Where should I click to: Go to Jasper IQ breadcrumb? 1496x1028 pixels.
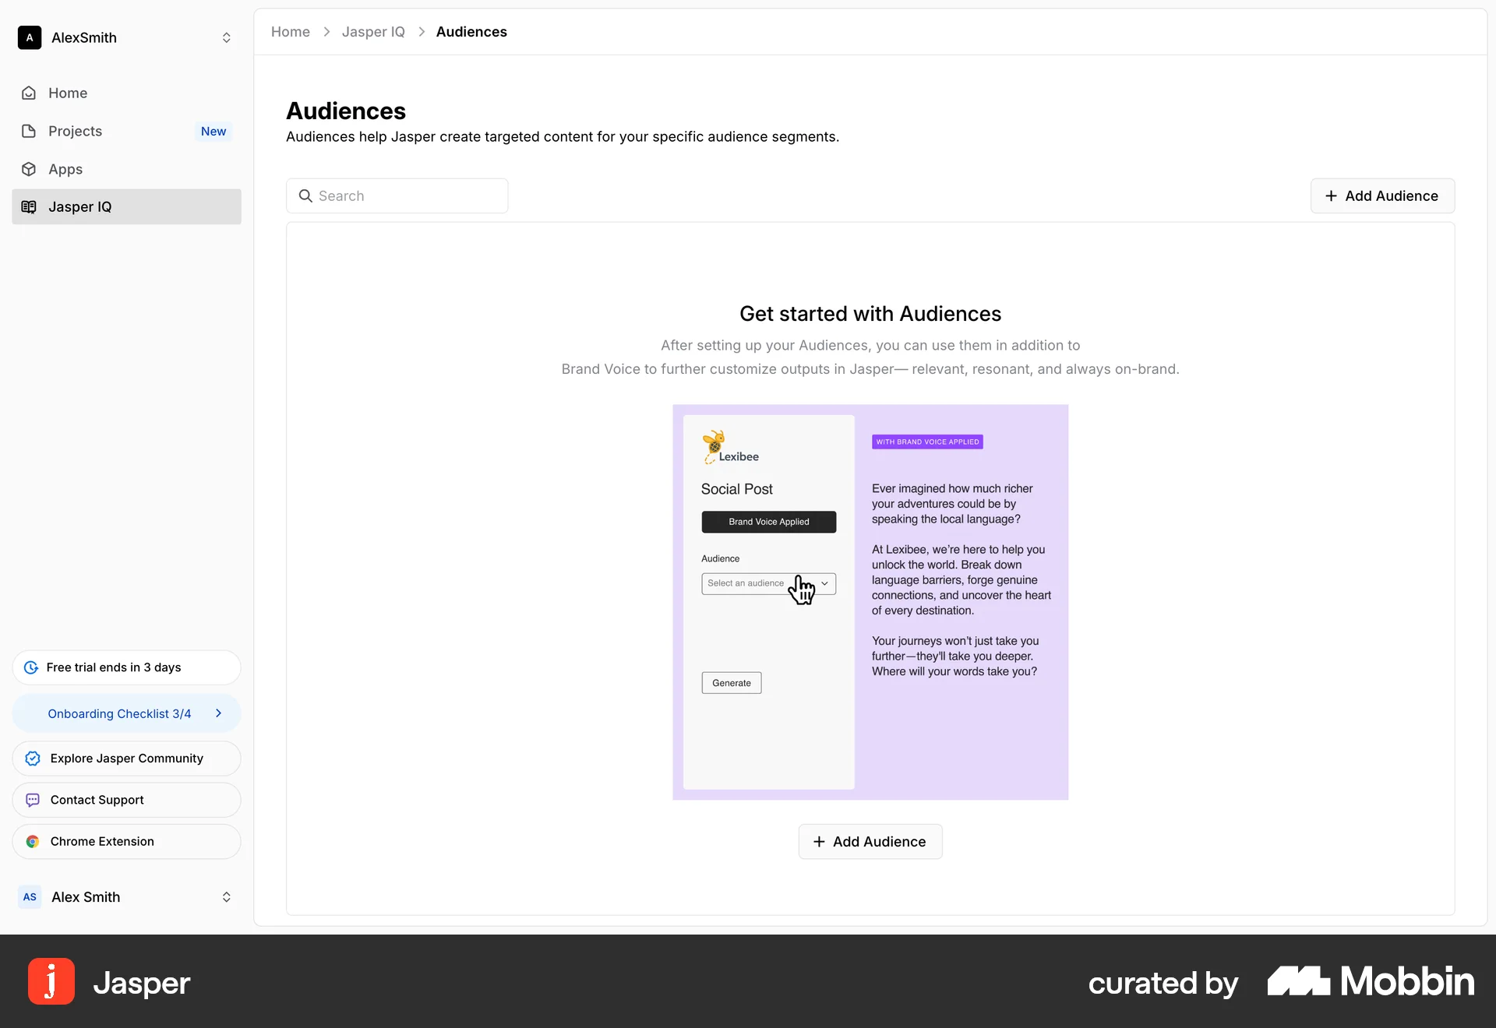coord(373,32)
